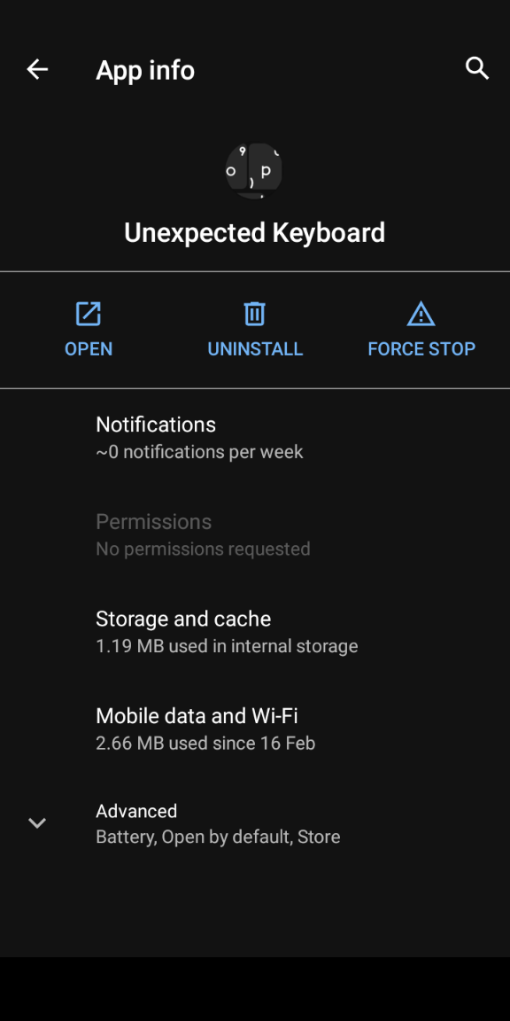Open Storage and cache details
Screen dimensions: 510x1021
[255, 632]
